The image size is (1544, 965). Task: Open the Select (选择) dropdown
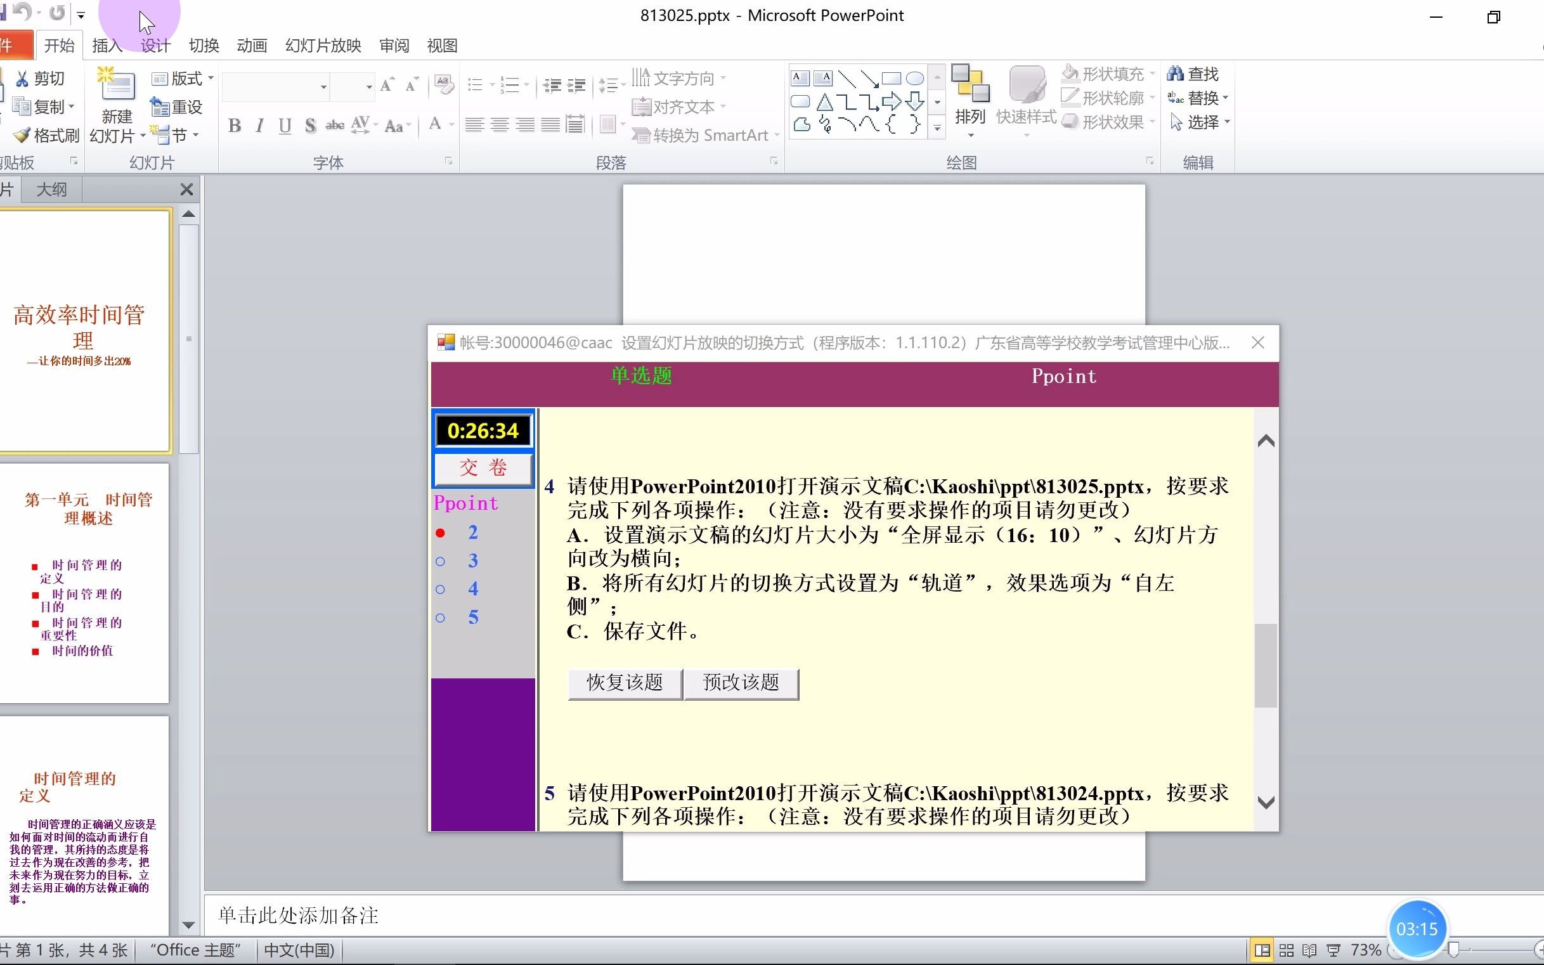(x=1198, y=122)
